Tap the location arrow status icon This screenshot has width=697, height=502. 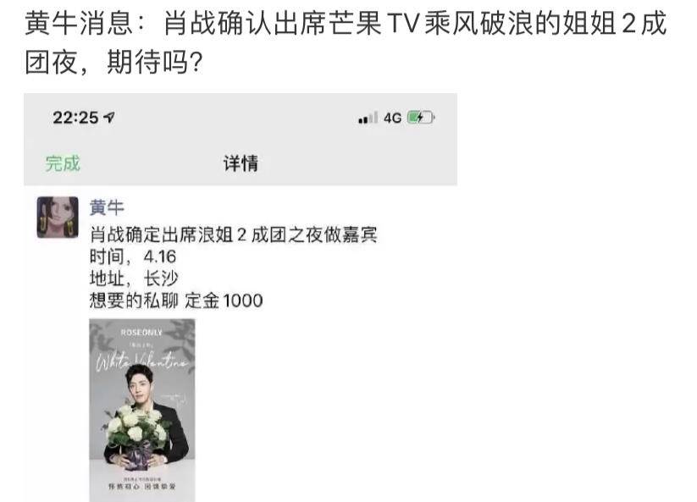click(x=109, y=117)
